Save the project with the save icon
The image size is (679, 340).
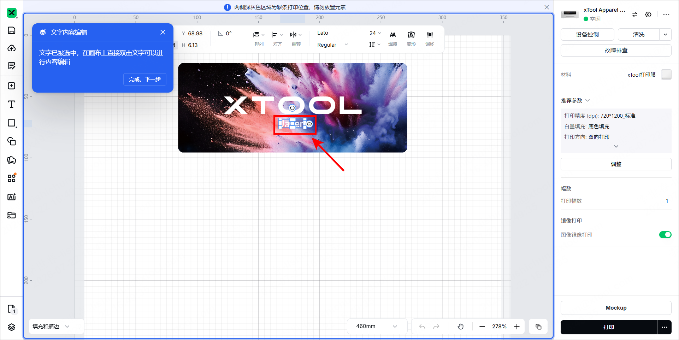12,30
